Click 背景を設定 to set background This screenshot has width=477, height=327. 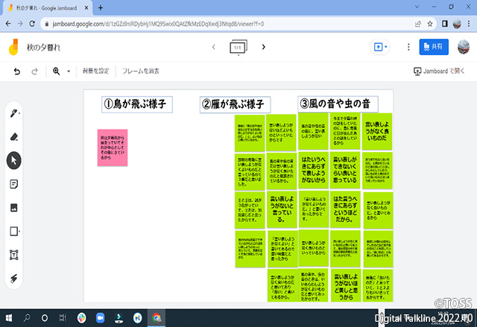pos(96,72)
